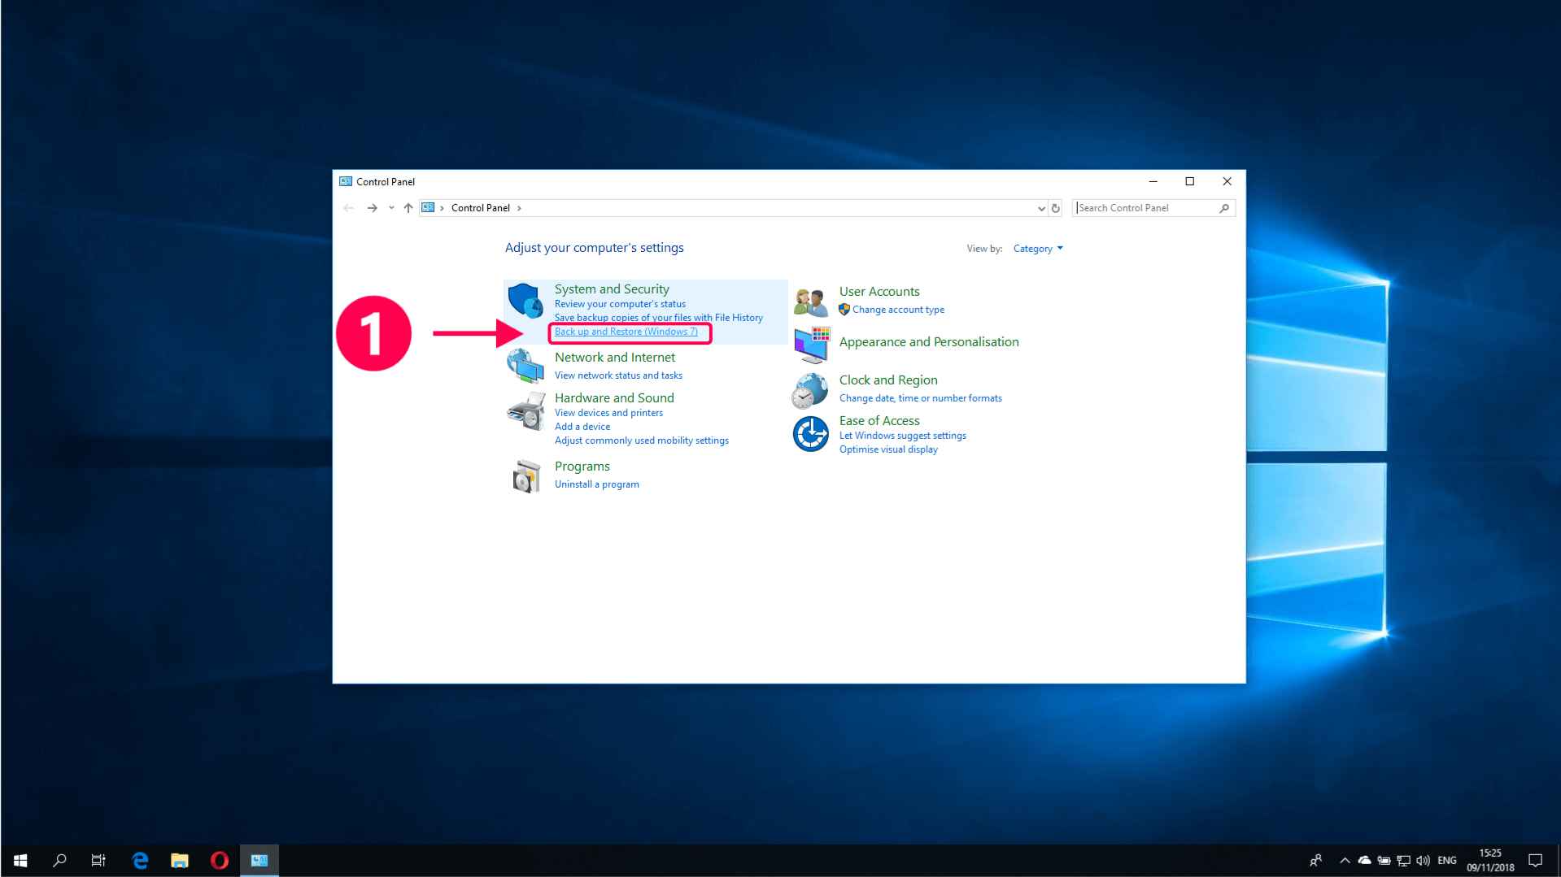
Task: Click View network status and tasks
Action: tap(618, 376)
